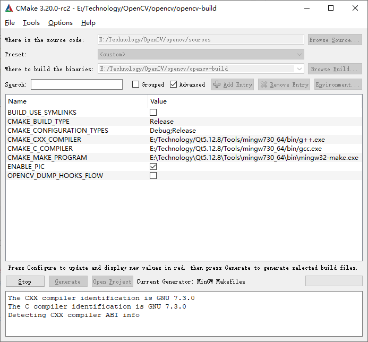Click the g++.exe compiler path value
The width and height of the screenshot is (368, 342).
[237, 140]
